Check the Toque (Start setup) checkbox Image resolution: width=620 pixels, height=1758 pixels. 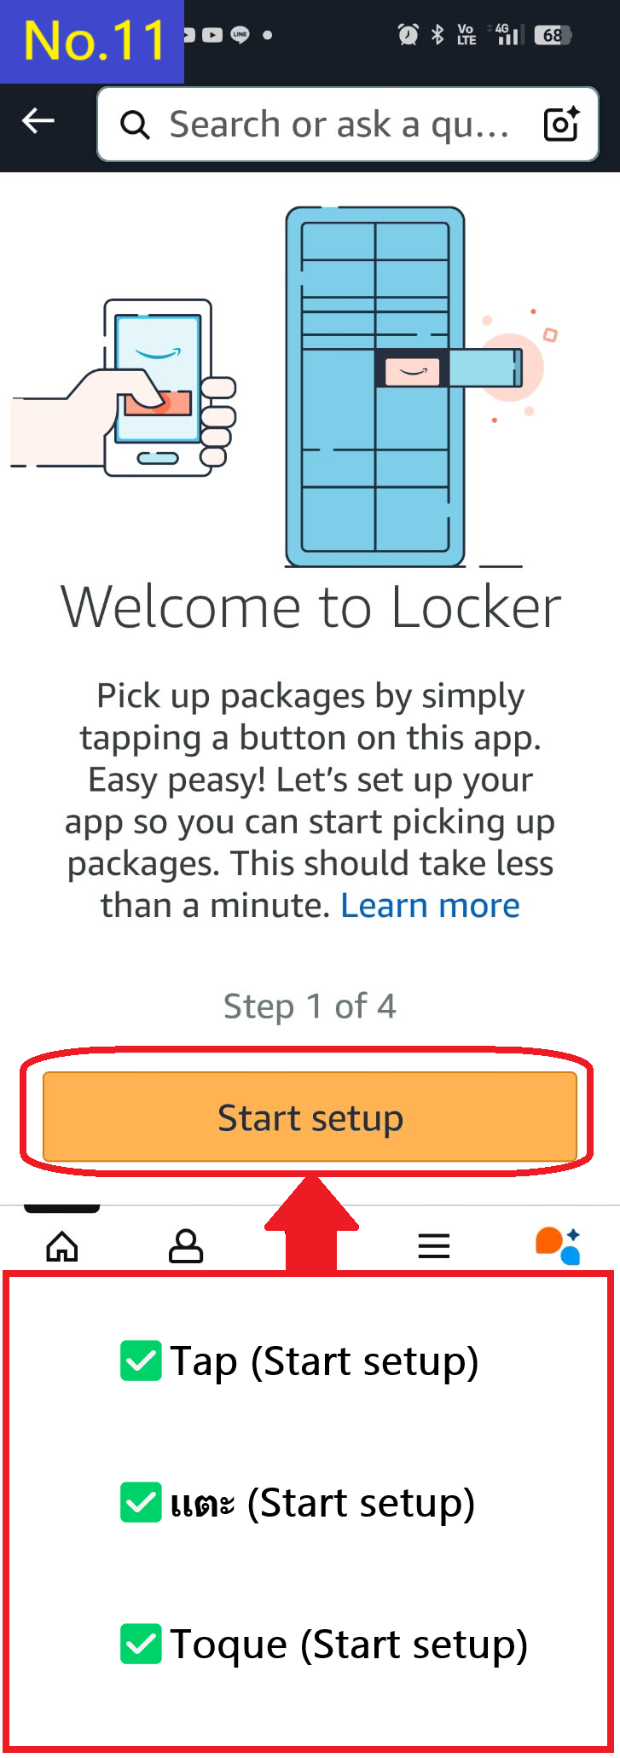click(142, 1645)
